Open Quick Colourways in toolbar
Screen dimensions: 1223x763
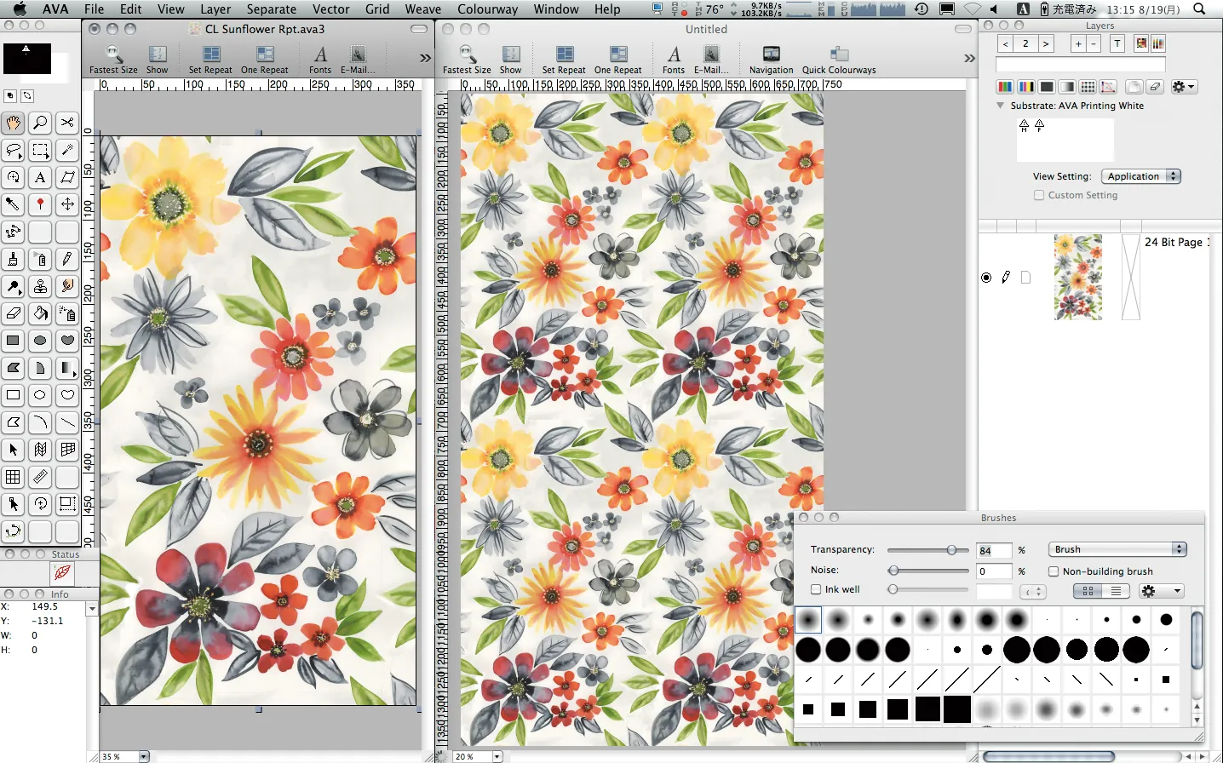tap(838, 60)
